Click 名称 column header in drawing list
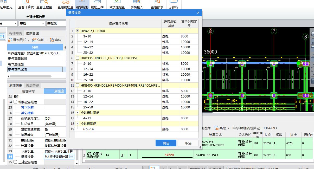314x169 pixels. pyautogui.click(x=35, y=47)
